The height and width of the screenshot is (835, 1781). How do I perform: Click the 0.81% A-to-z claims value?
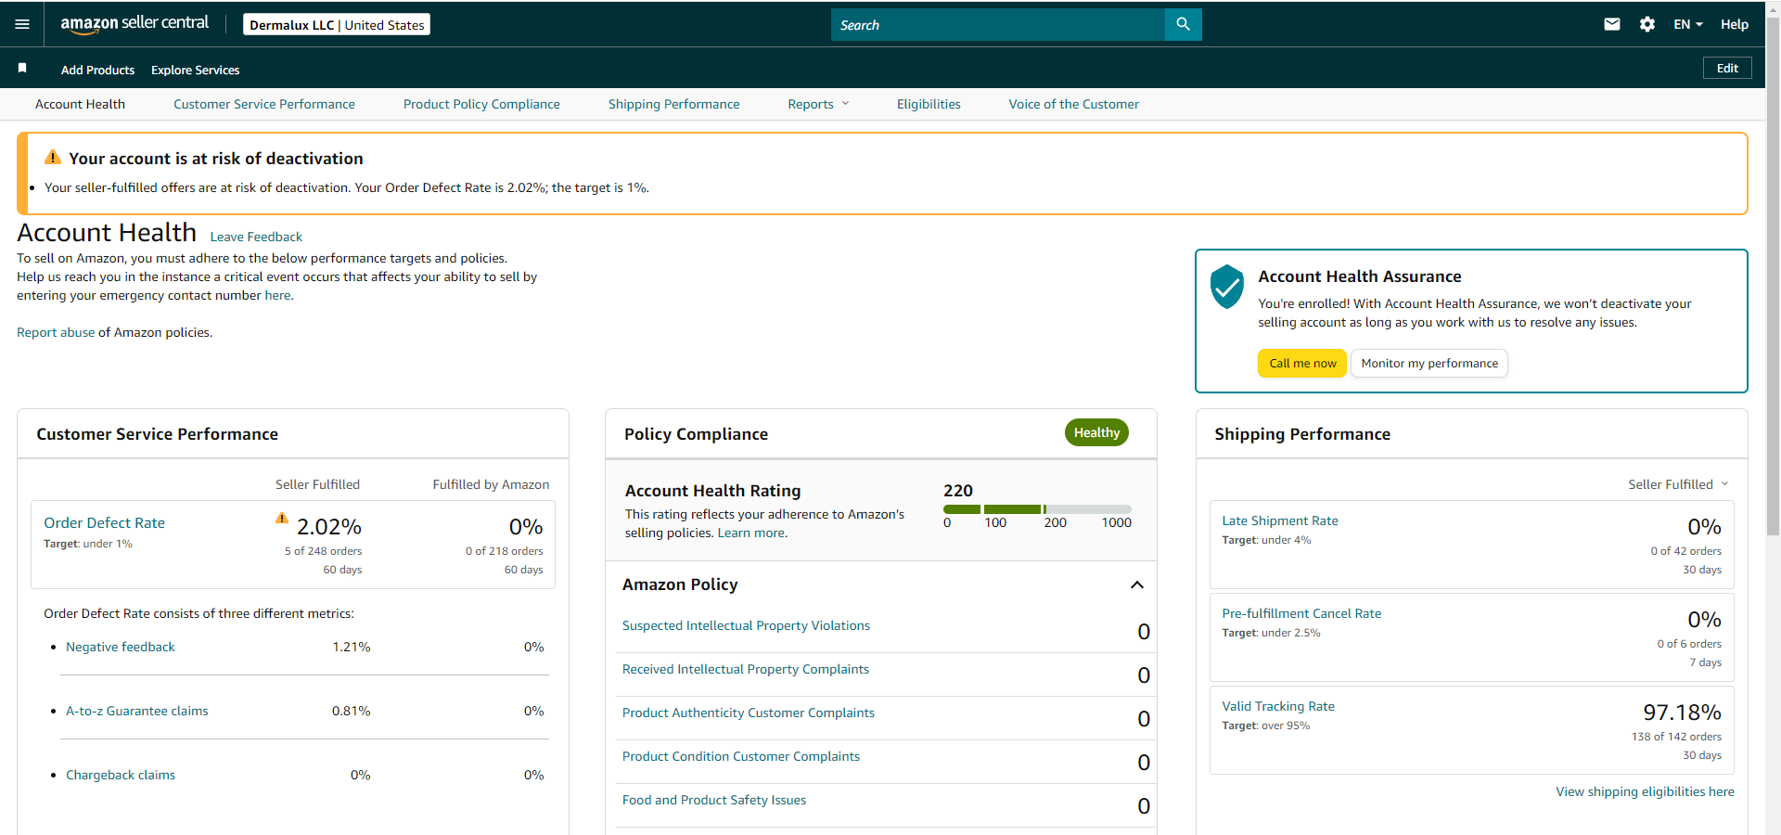(352, 711)
